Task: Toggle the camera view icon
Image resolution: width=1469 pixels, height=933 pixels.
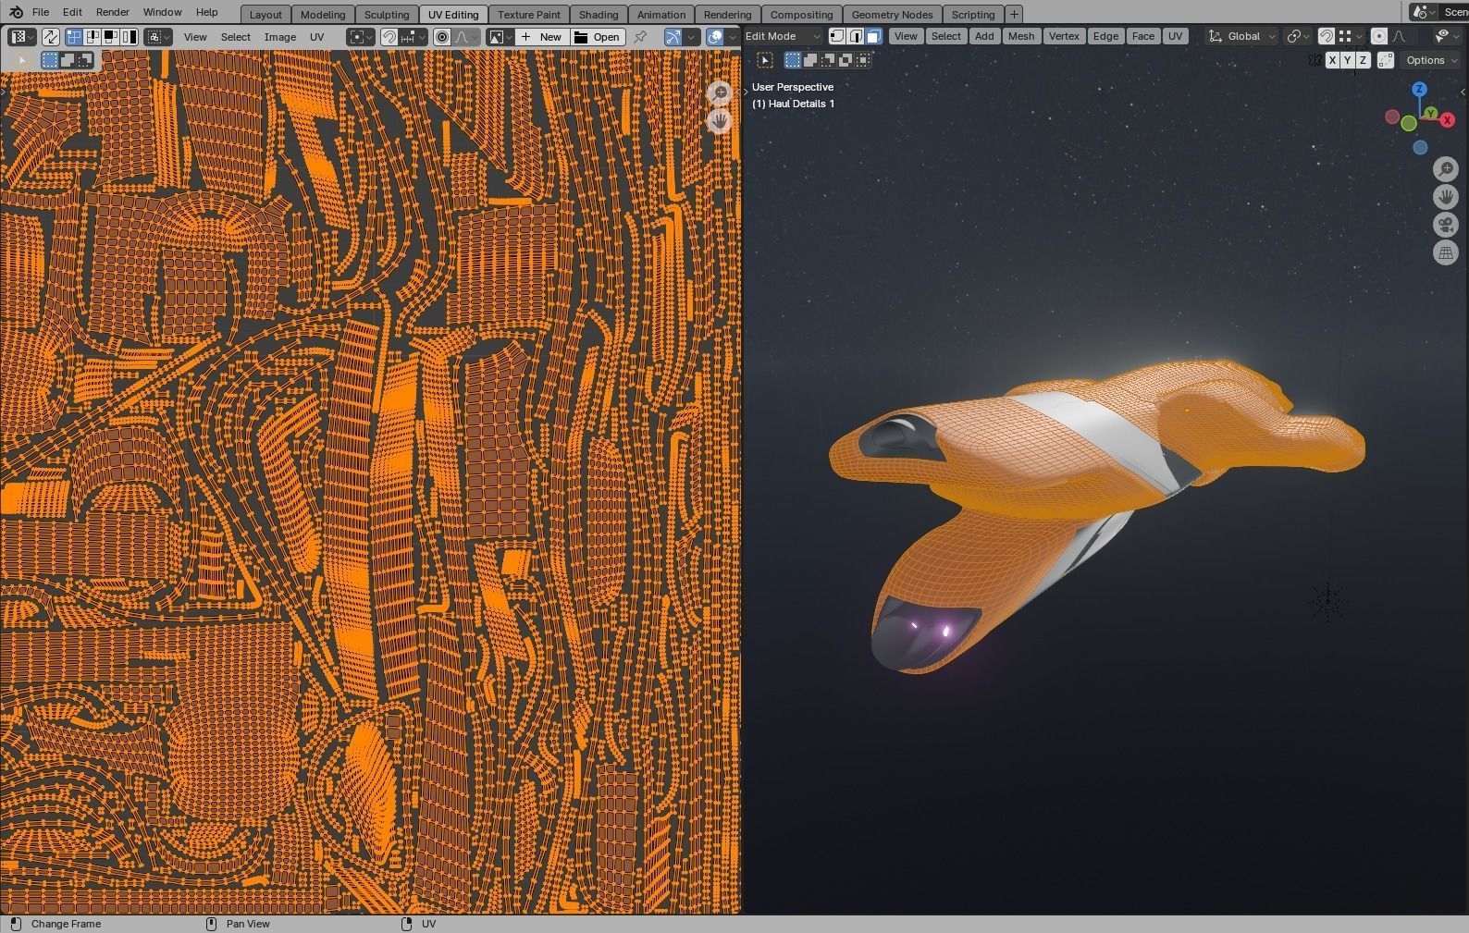Action: tap(1446, 225)
